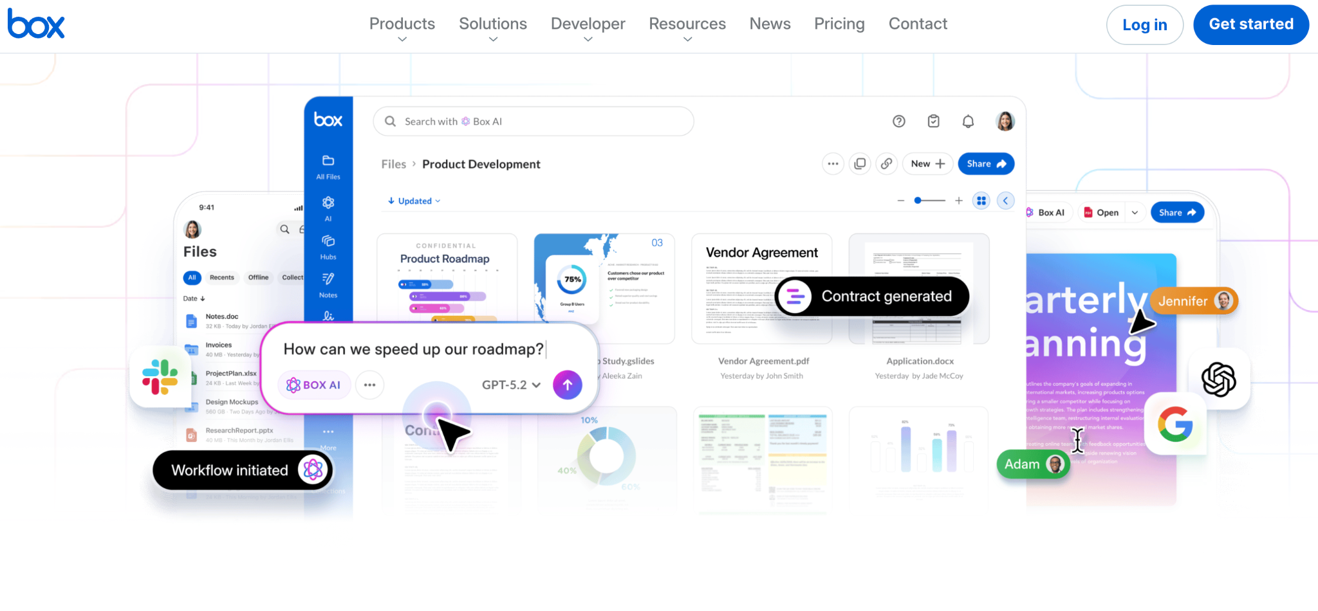Click the Box AI button in document viewer
1318x611 pixels.
[1048, 212]
